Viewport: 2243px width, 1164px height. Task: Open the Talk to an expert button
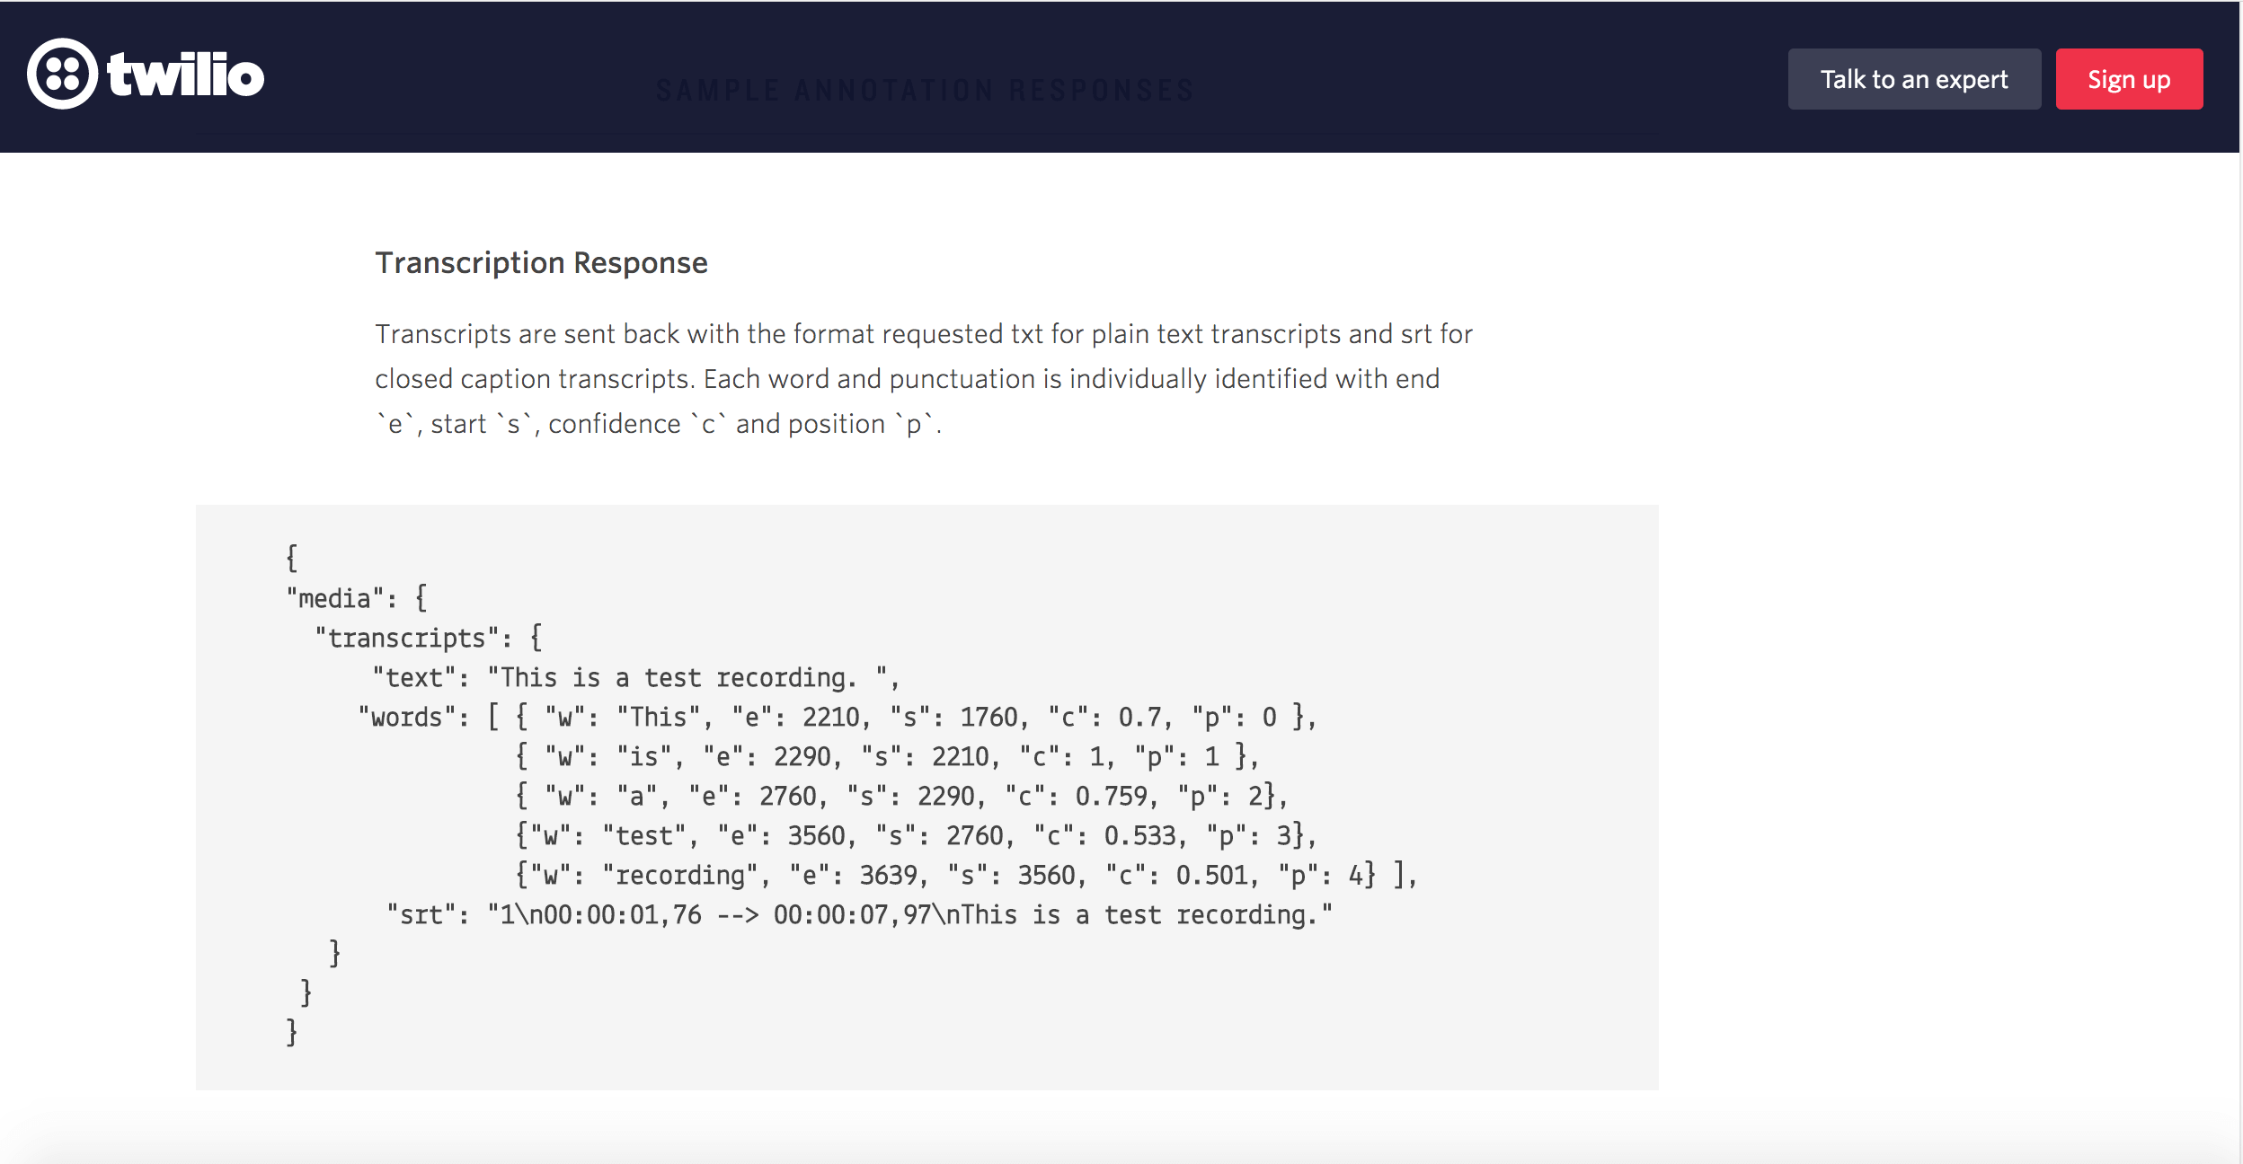(x=1914, y=79)
